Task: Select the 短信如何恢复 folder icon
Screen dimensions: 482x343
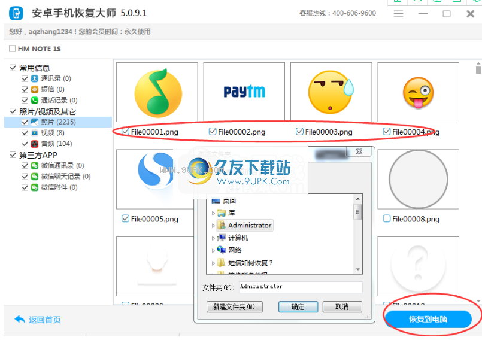Action: 221,262
